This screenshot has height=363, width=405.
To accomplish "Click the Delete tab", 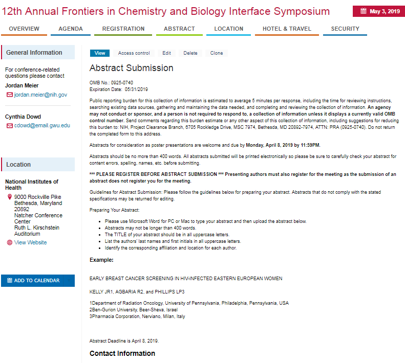I will (x=190, y=53).
